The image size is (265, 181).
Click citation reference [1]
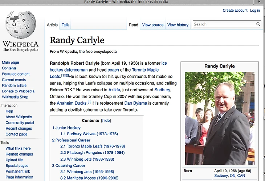coord(63,76)
